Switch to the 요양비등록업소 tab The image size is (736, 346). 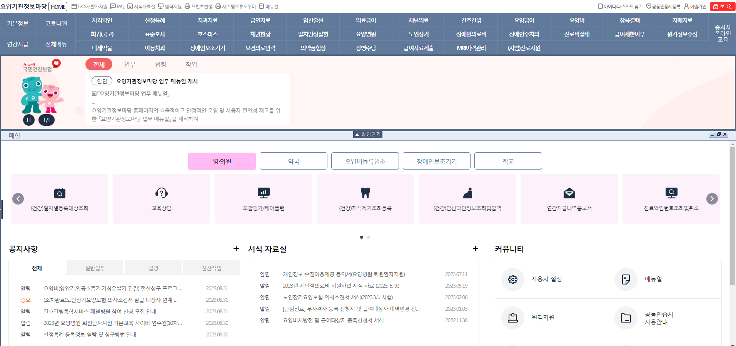(x=365, y=161)
